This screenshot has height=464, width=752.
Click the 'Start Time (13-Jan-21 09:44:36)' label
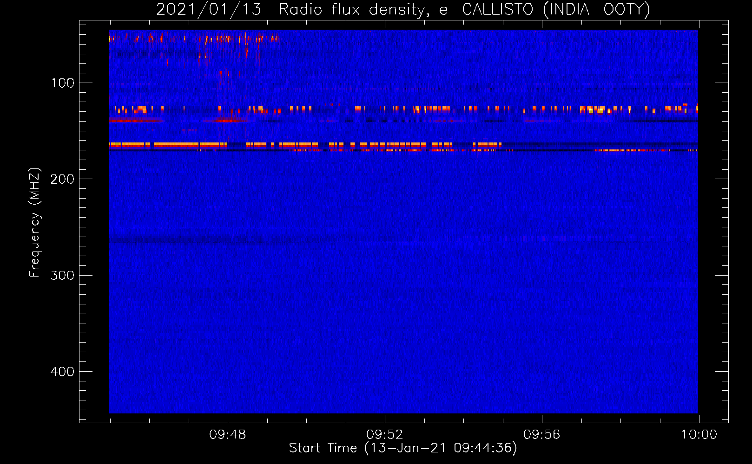tap(403, 448)
